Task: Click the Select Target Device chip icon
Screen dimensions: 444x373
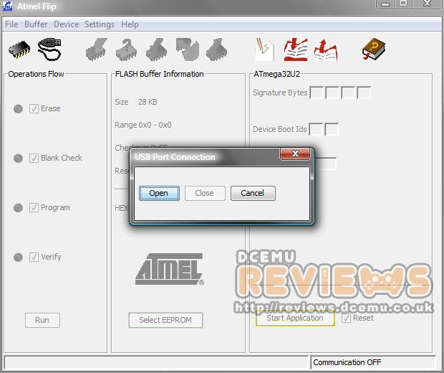Action: click(x=19, y=49)
